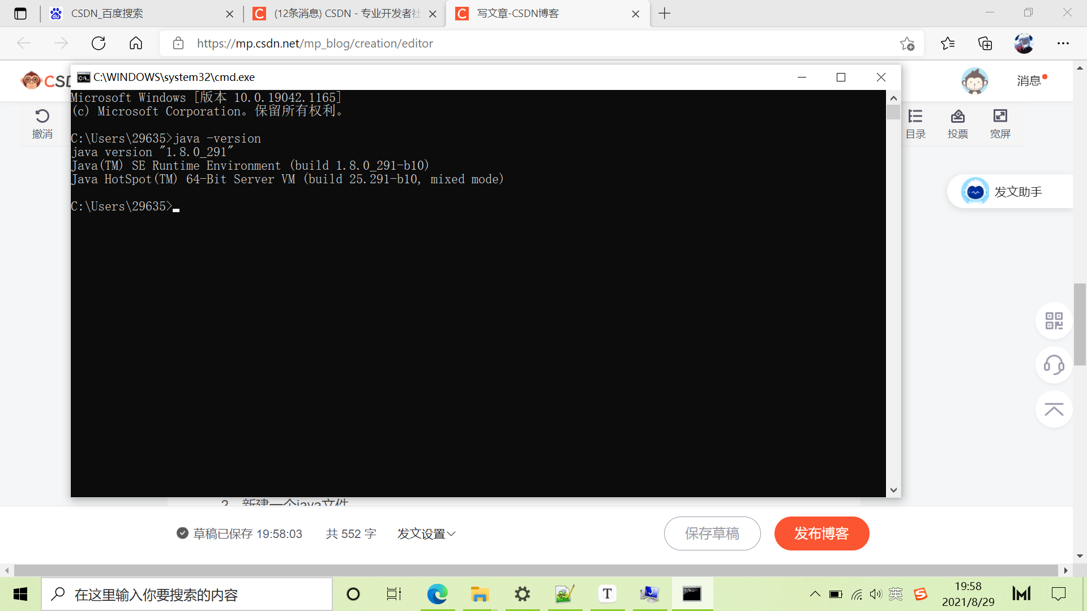Show hidden system tray icons
Screen dimensions: 1087x611
coord(815,594)
